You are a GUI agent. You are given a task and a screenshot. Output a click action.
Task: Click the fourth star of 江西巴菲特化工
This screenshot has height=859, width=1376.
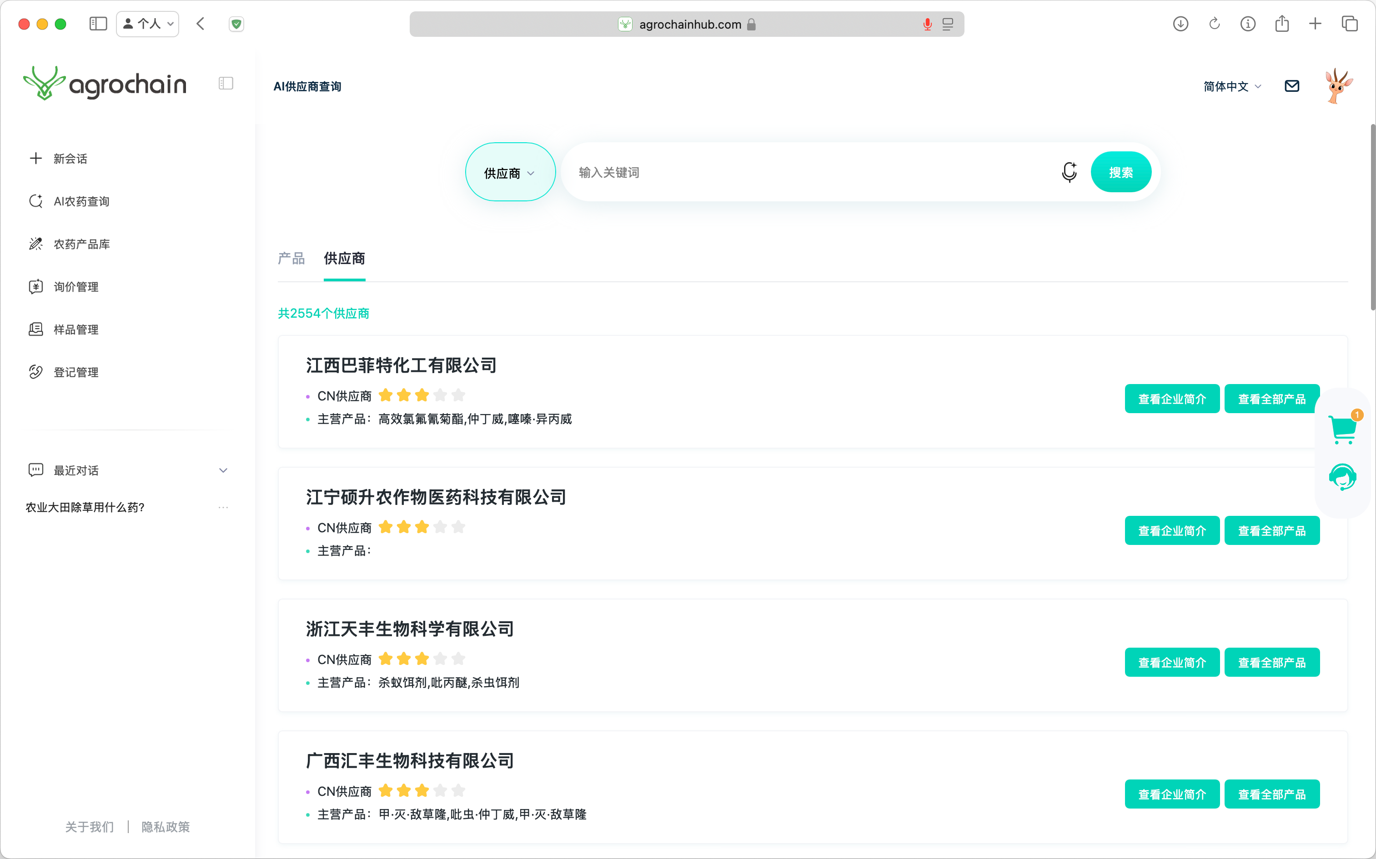(440, 395)
